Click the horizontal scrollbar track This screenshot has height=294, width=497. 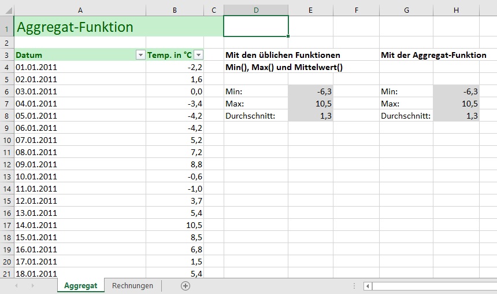[x=433, y=286]
